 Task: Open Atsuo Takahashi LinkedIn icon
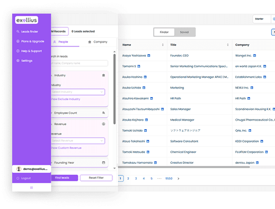tap(148, 141)
